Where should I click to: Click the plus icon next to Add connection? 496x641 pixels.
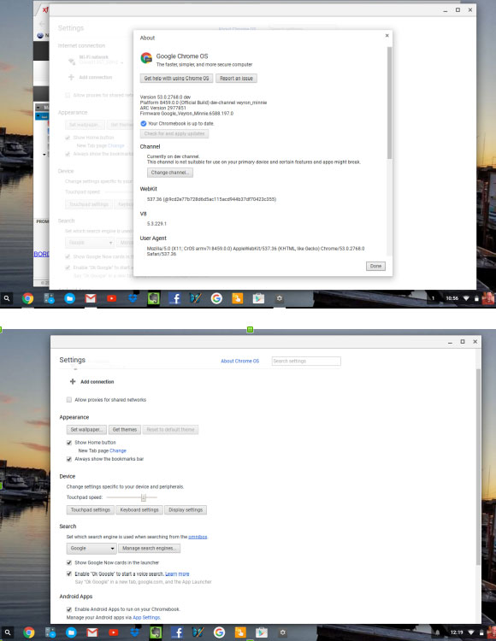click(73, 381)
